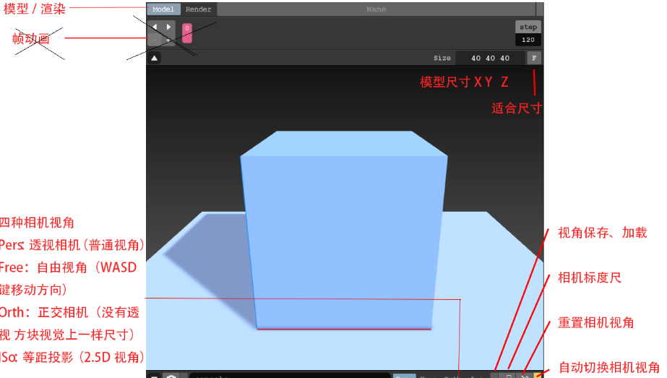Edit the model size 40 40 40 field

[x=491, y=58]
